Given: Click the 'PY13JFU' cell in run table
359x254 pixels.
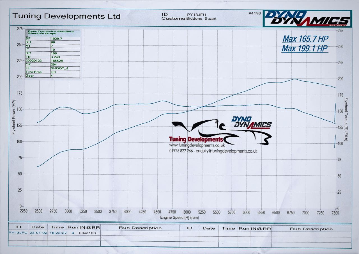Looking at the screenshot, I should (18, 233).
